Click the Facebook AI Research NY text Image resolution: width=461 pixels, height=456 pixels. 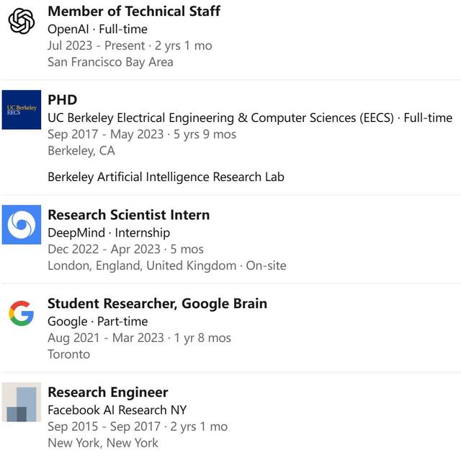[117, 410]
